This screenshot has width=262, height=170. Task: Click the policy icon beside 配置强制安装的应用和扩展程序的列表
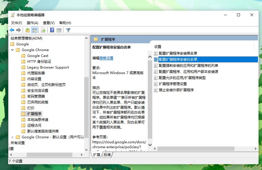(x=156, y=65)
